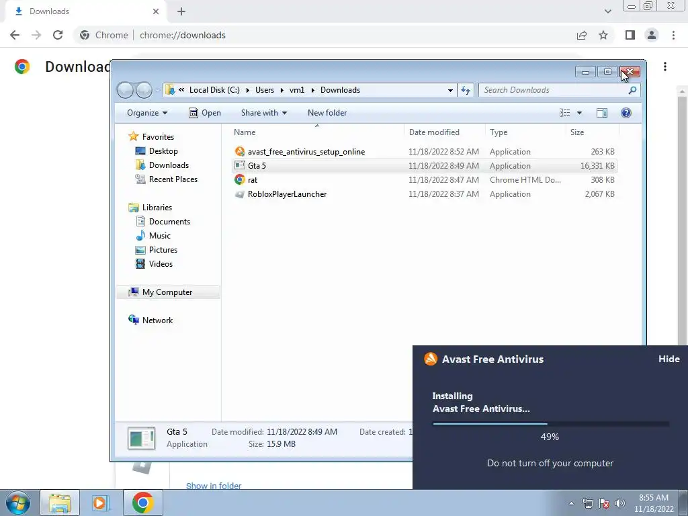Image resolution: width=688 pixels, height=516 pixels.
Task: Open Downloads page more actions menu
Action: pos(665,67)
